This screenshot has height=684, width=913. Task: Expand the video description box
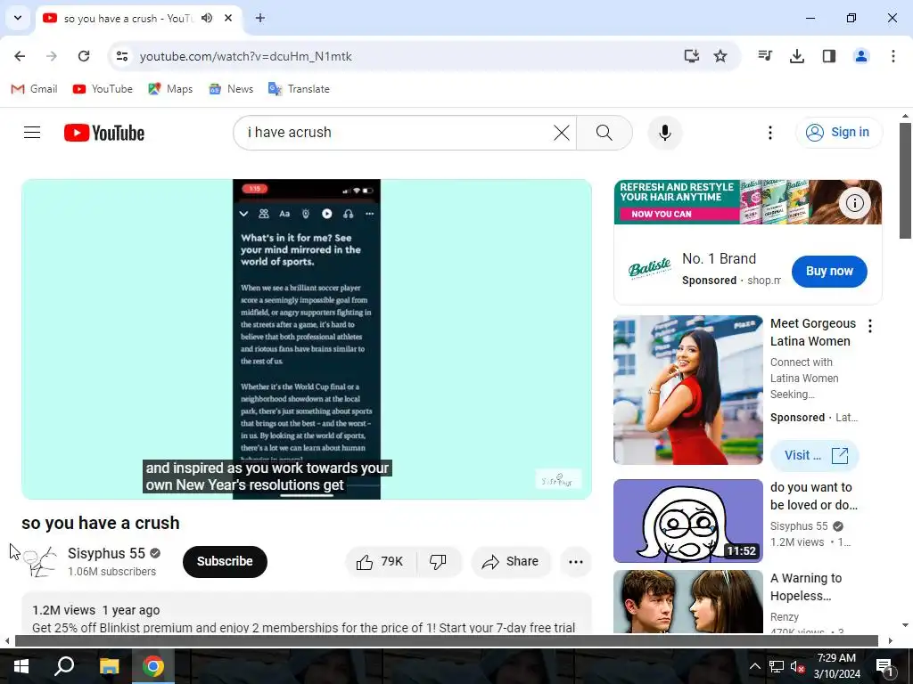pos(307,613)
